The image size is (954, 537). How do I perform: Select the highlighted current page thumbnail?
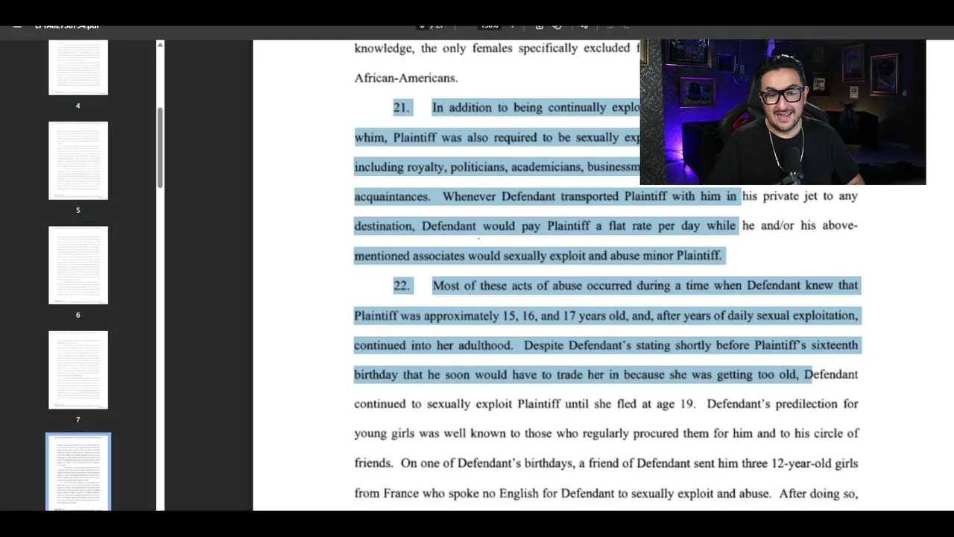pos(78,472)
